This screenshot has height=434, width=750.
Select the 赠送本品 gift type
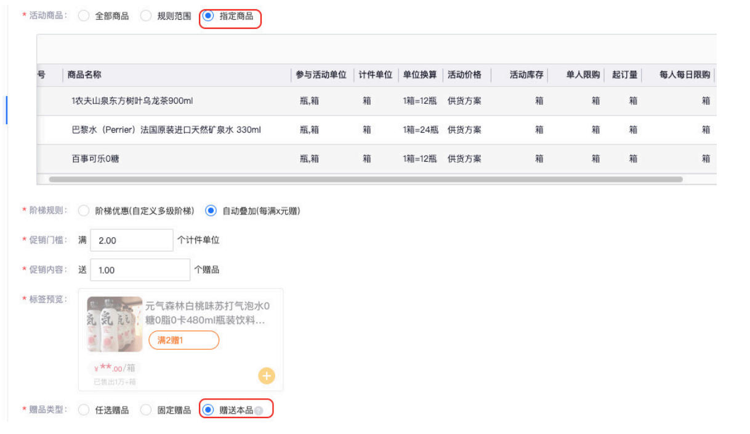(x=209, y=410)
